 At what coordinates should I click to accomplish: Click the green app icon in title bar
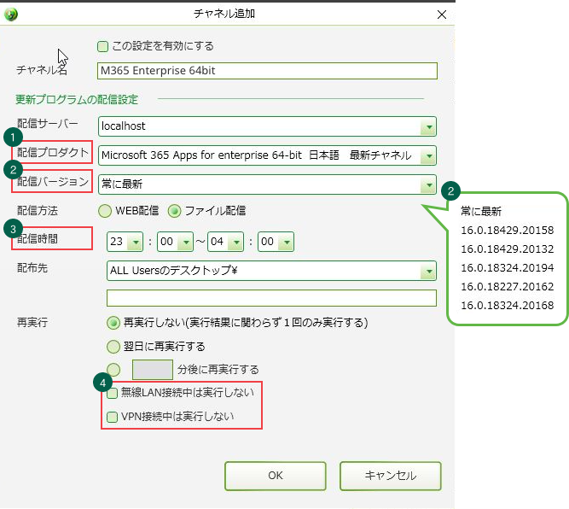point(11,15)
